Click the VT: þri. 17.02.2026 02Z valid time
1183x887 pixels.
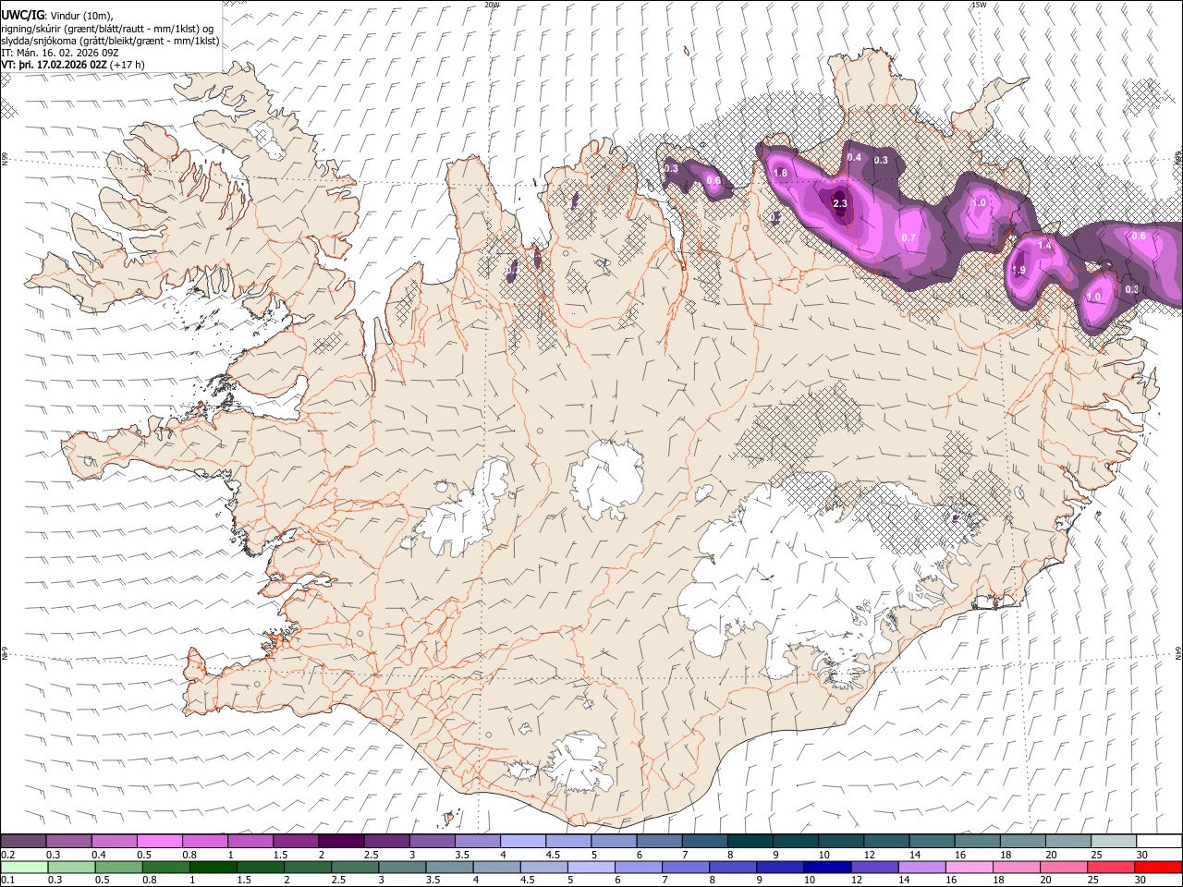[x=54, y=65]
